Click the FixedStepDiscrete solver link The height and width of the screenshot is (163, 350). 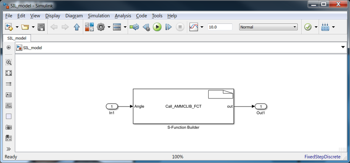[323, 157]
